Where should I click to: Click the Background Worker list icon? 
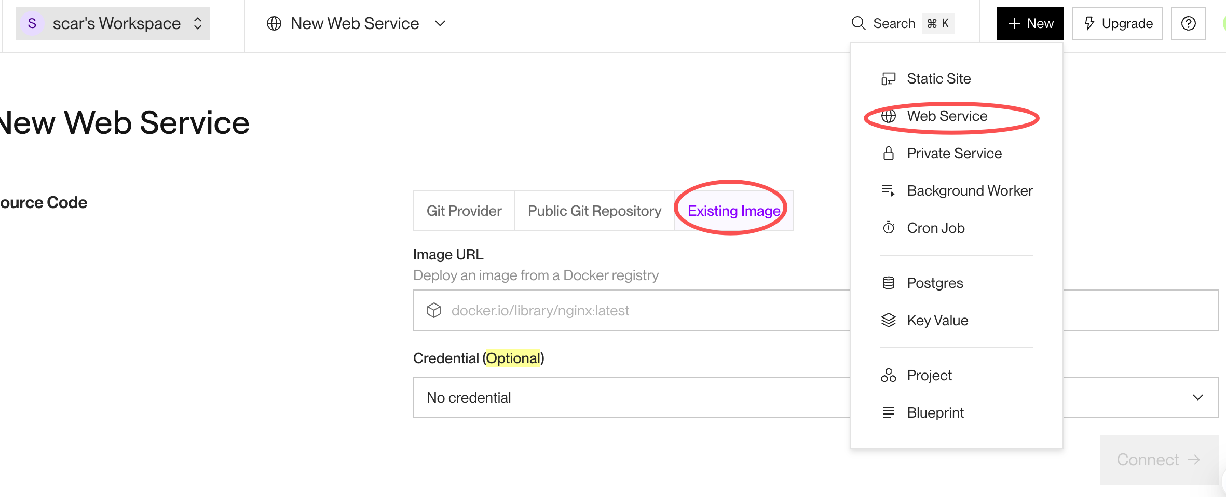coord(888,191)
